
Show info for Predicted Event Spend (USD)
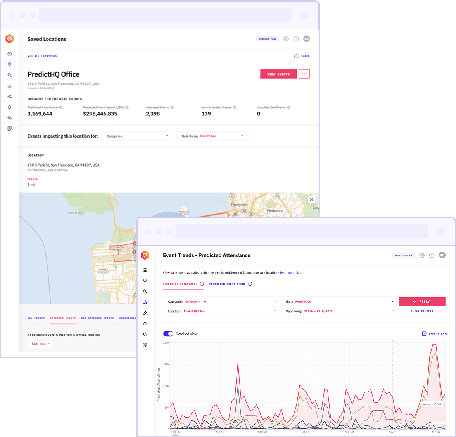pos(127,107)
